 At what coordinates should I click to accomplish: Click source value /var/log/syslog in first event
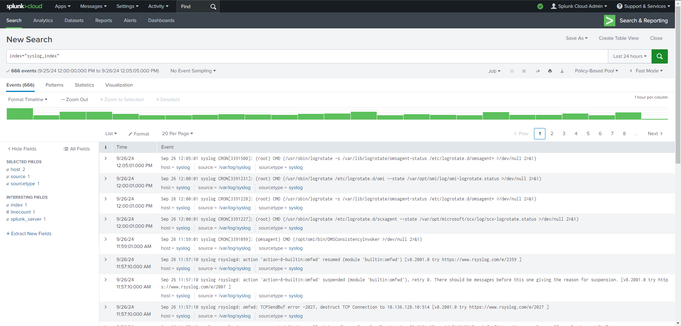pyautogui.click(x=235, y=167)
